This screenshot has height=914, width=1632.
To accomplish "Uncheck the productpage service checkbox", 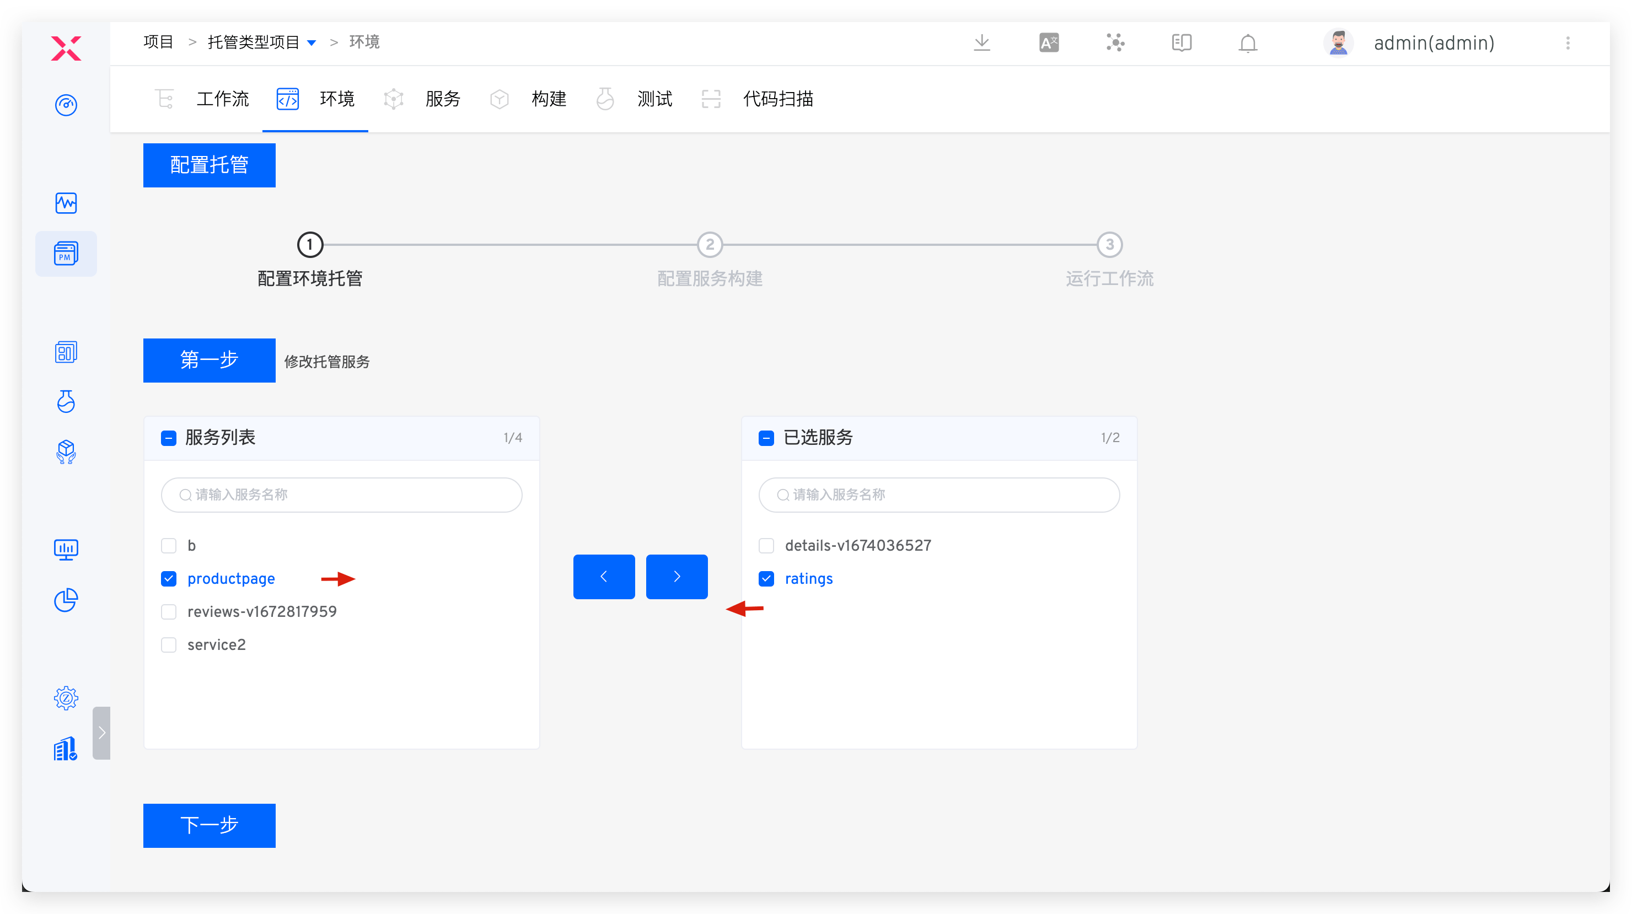I will [x=169, y=578].
